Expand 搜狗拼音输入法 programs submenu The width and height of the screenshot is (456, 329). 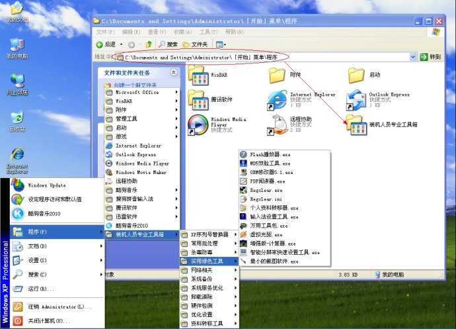[142, 199]
